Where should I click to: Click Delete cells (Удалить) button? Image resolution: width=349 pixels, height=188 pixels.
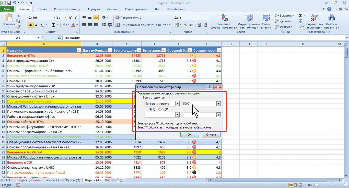pyautogui.click(x=284, y=21)
